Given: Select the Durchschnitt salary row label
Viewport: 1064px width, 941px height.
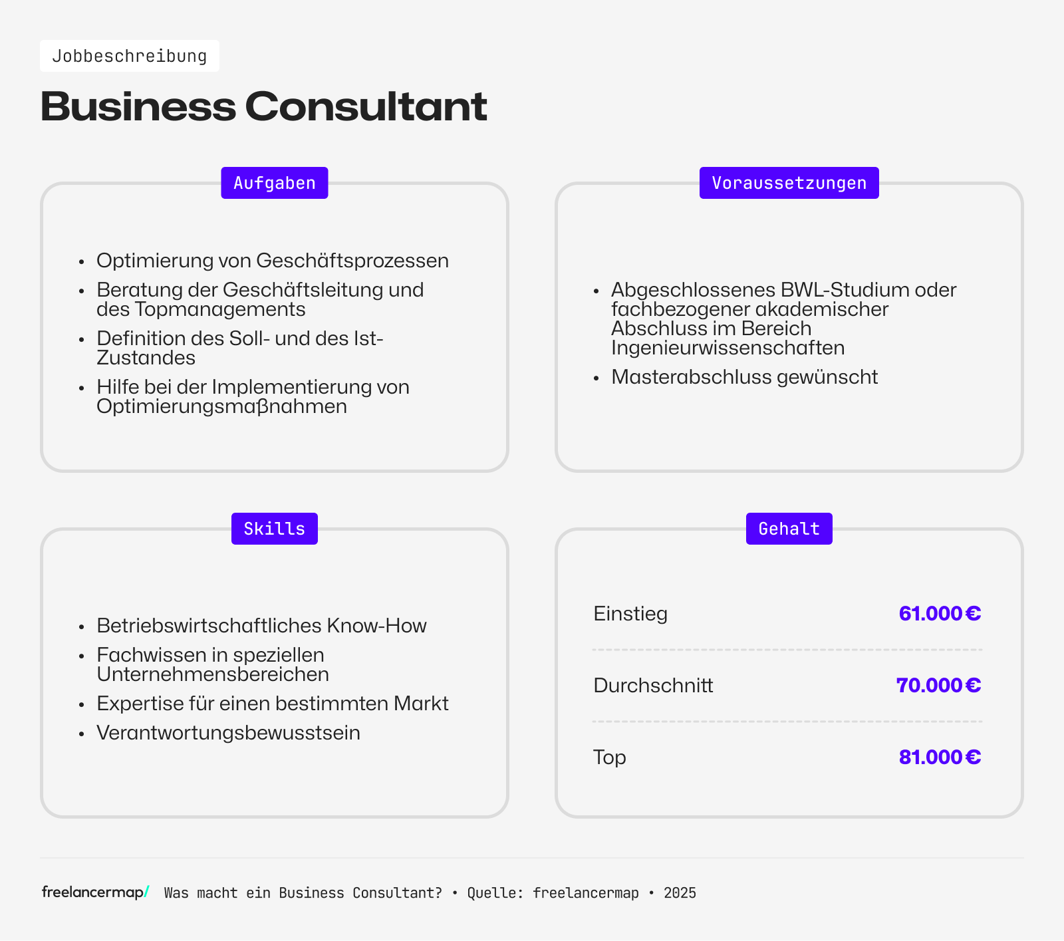Looking at the screenshot, I should point(653,685).
